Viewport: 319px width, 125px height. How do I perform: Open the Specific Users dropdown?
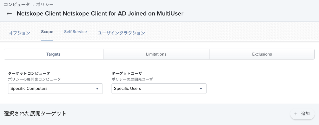pos(159,89)
